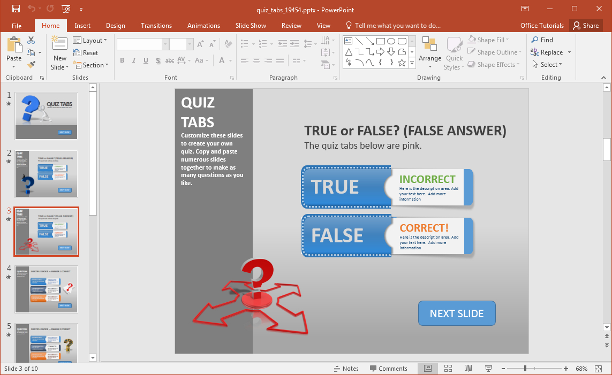Open the Transitions tab
Screen dimensions: 612x375
click(x=156, y=26)
